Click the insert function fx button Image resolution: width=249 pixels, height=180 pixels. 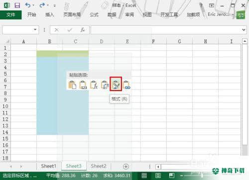[x=83, y=30]
